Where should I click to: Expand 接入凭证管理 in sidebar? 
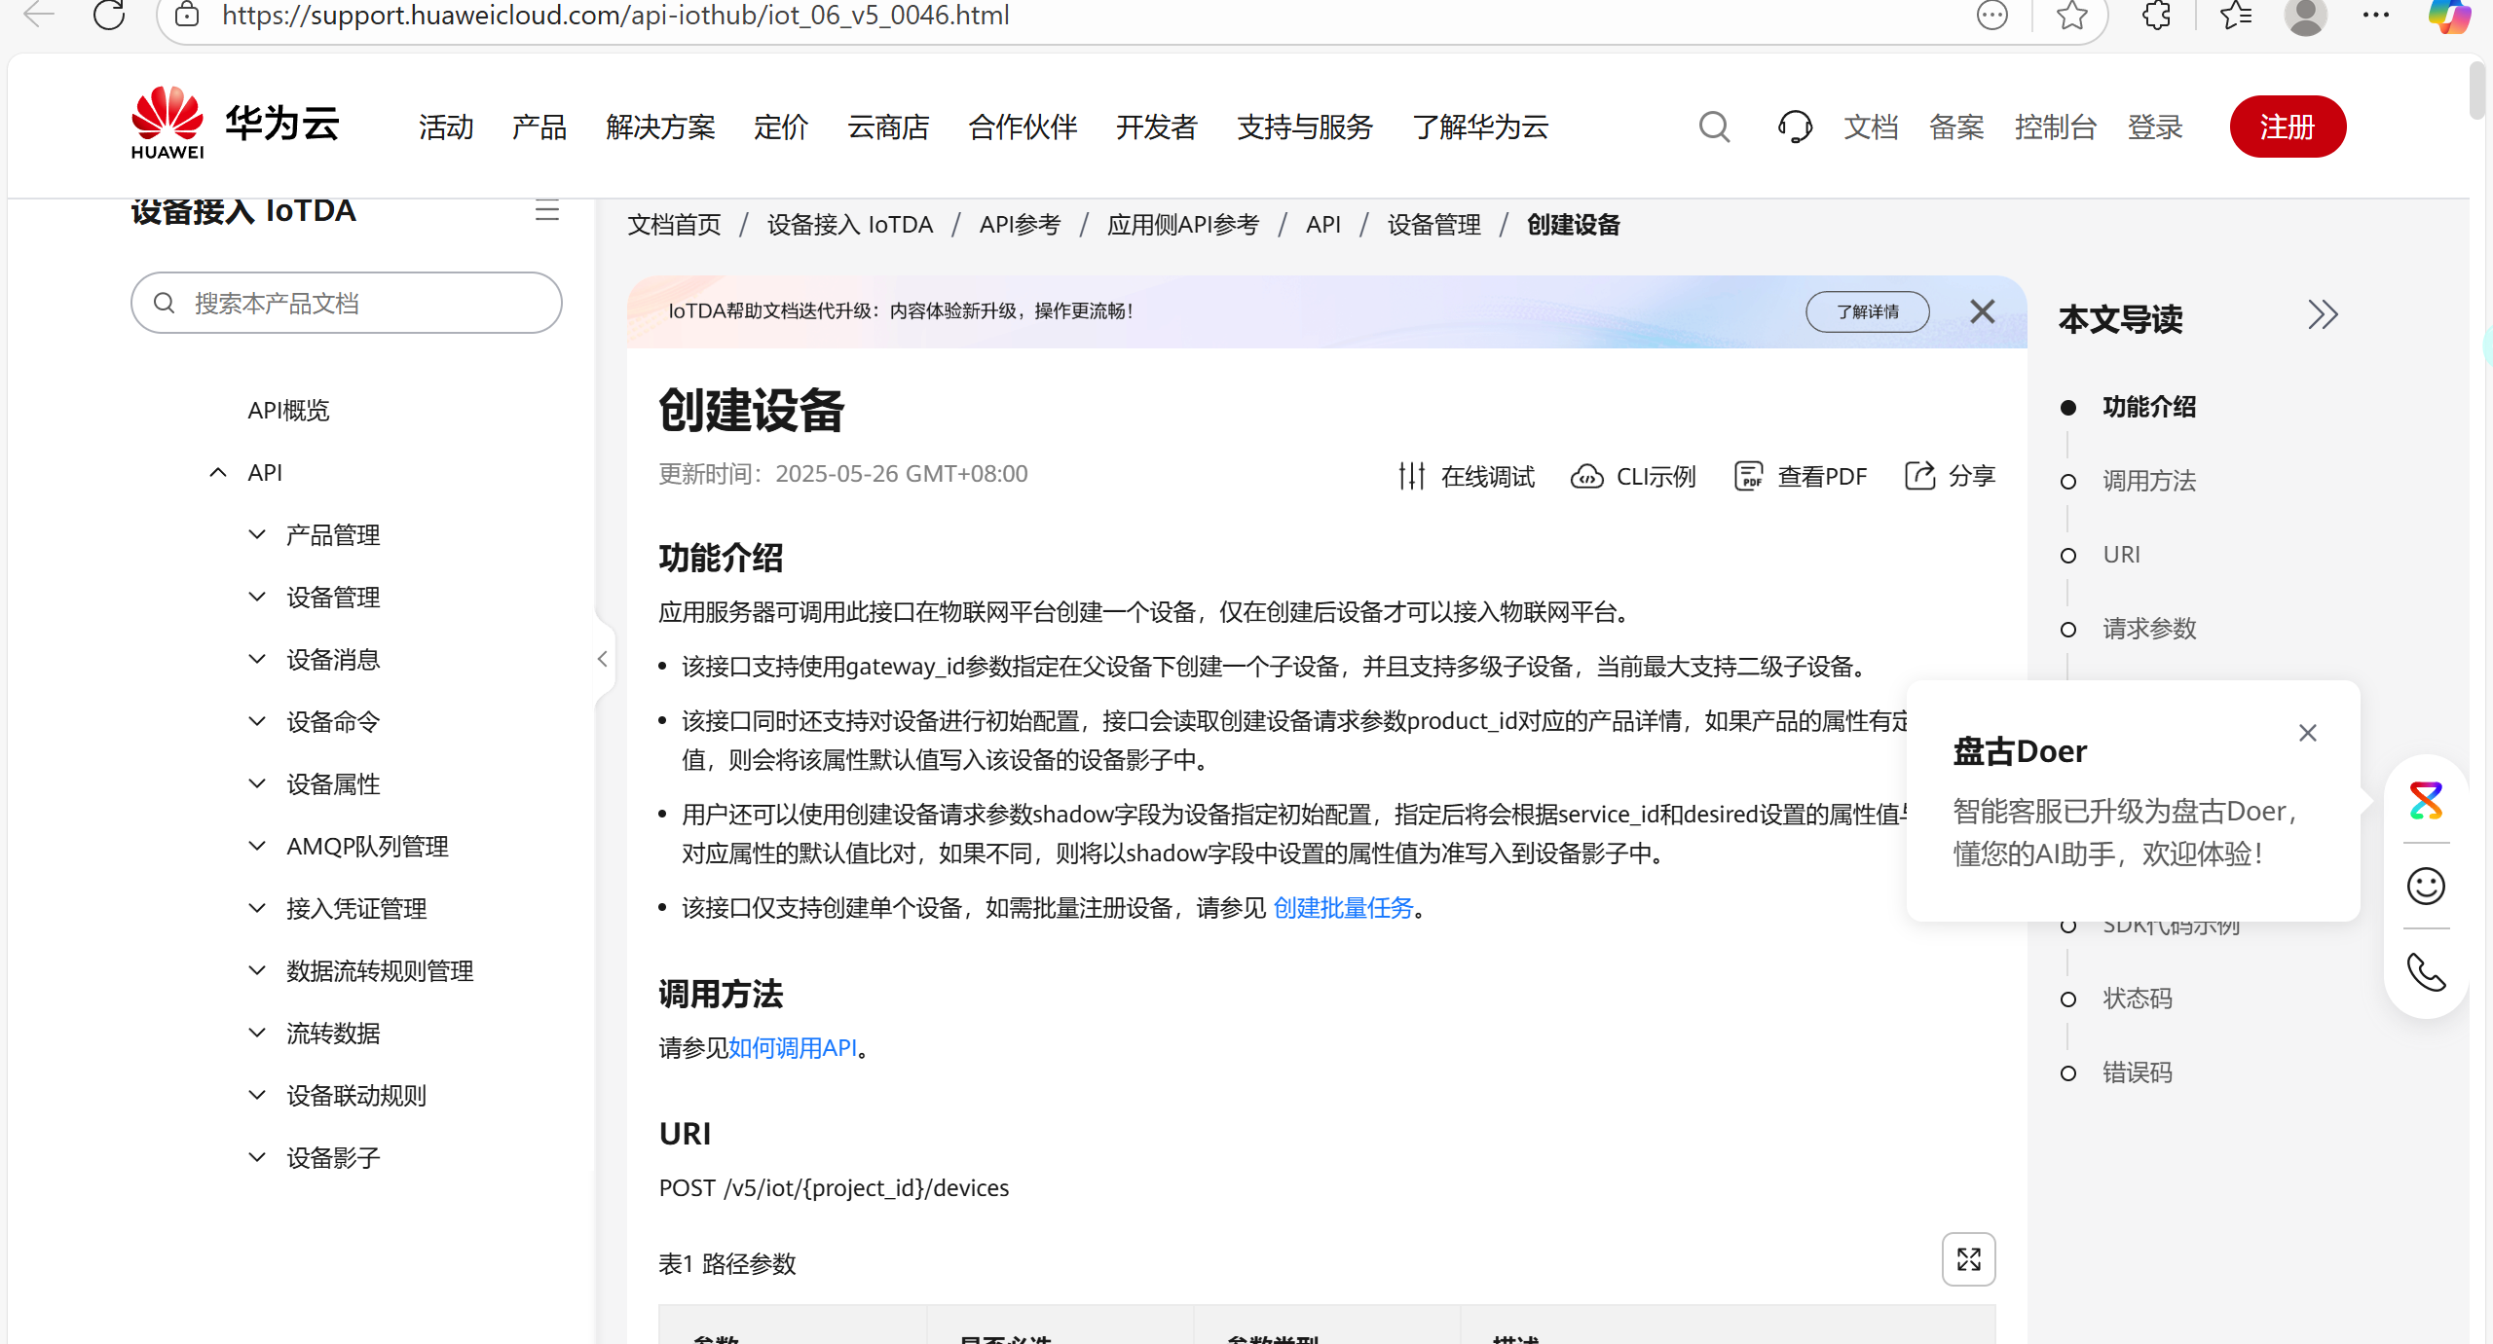[x=257, y=908]
